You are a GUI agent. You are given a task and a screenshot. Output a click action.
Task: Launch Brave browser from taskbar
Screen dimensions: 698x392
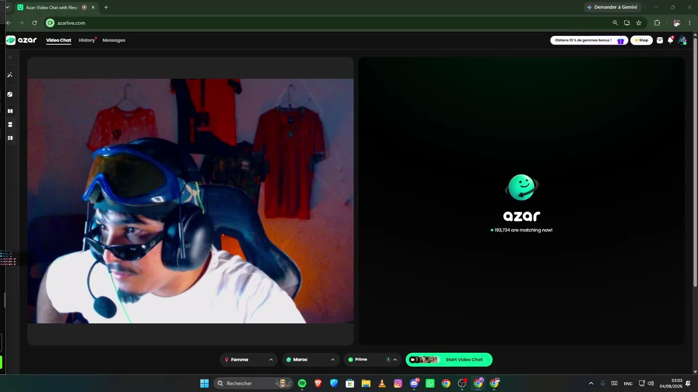[318, 383]
